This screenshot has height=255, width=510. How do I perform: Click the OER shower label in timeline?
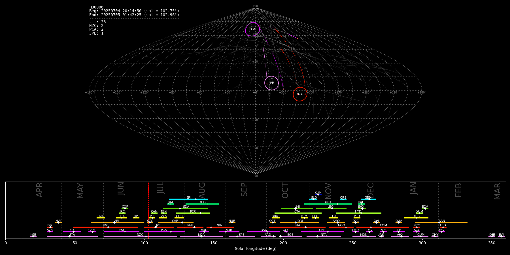(322, 230)
